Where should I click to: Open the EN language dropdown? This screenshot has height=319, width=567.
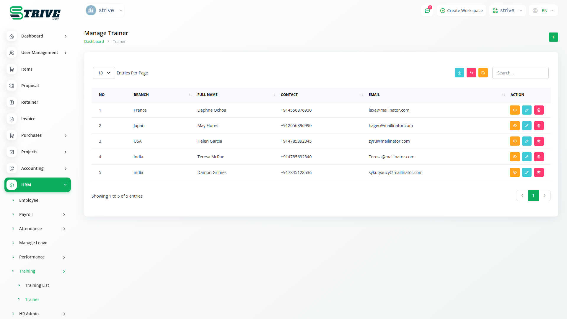(543, 11)
